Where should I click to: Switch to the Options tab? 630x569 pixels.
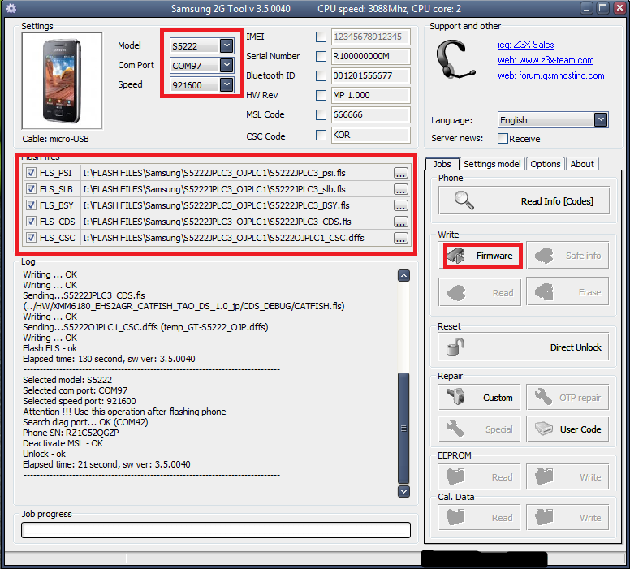click(546, 164)
